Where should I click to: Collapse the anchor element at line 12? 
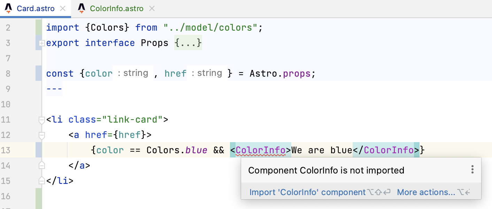pyautogui.click(x=42, y=135)
